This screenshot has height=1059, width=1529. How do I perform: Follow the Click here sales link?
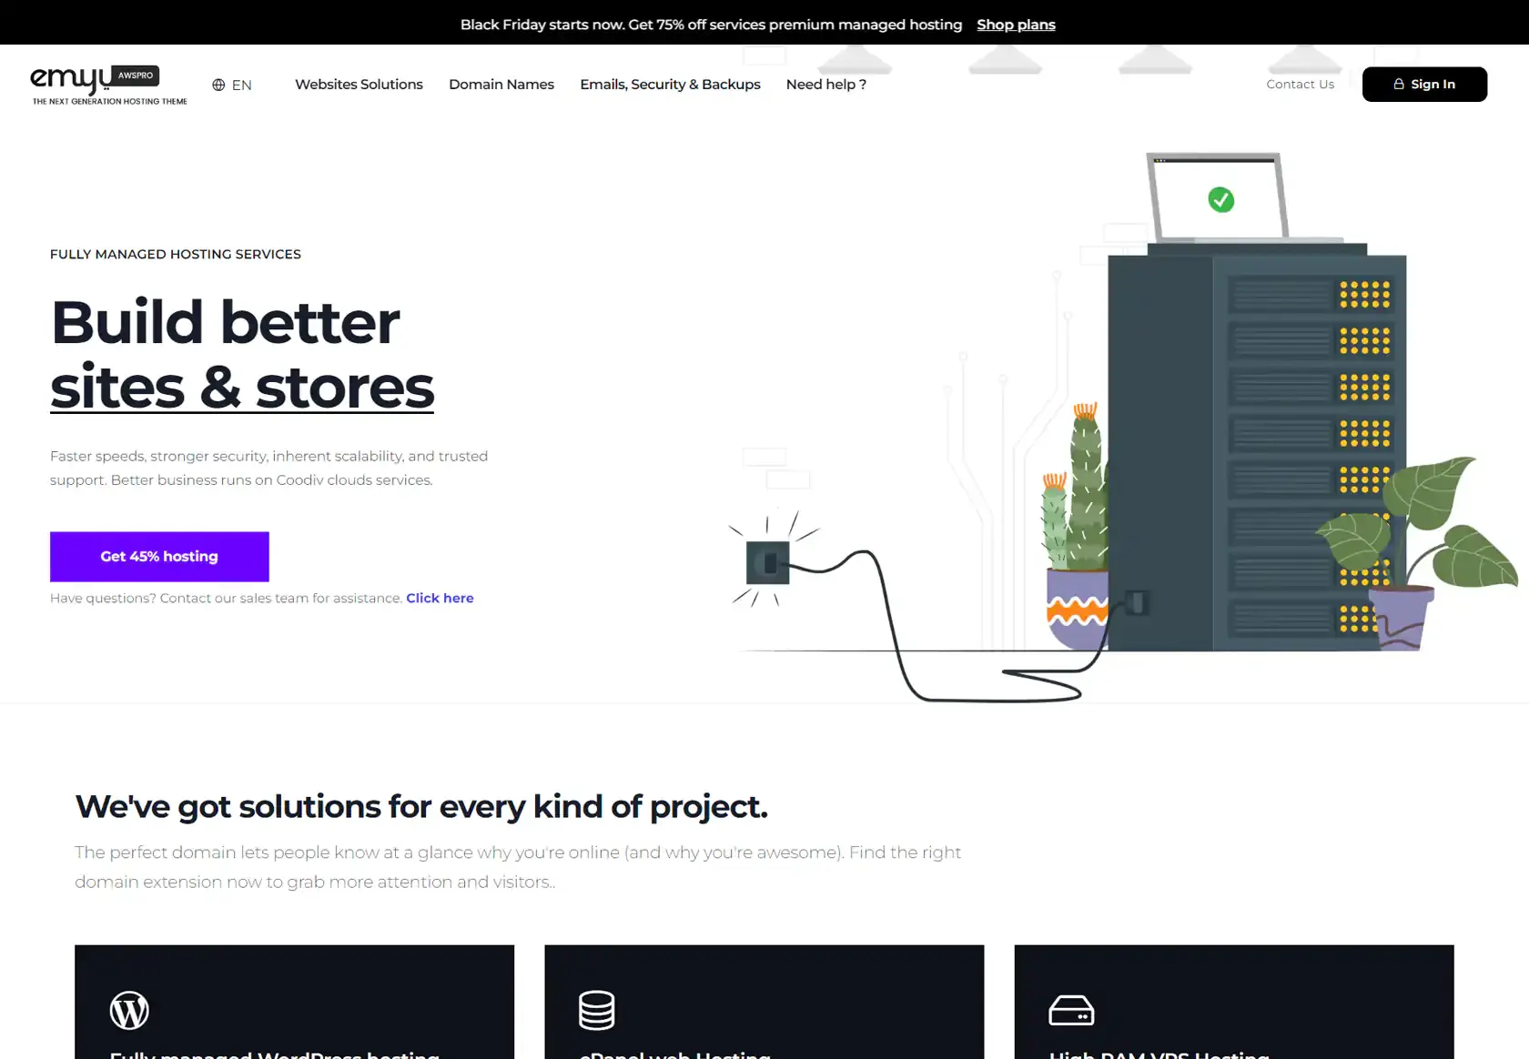(x=440, y=598)
